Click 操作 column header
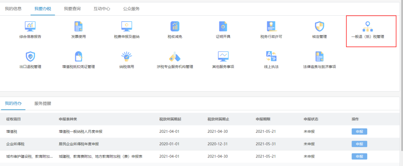 (355, 119)
